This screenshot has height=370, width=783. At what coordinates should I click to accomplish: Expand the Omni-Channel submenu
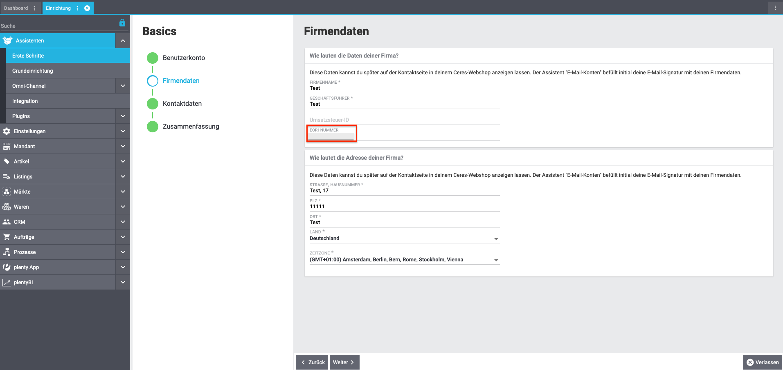[x=123, y=86]
